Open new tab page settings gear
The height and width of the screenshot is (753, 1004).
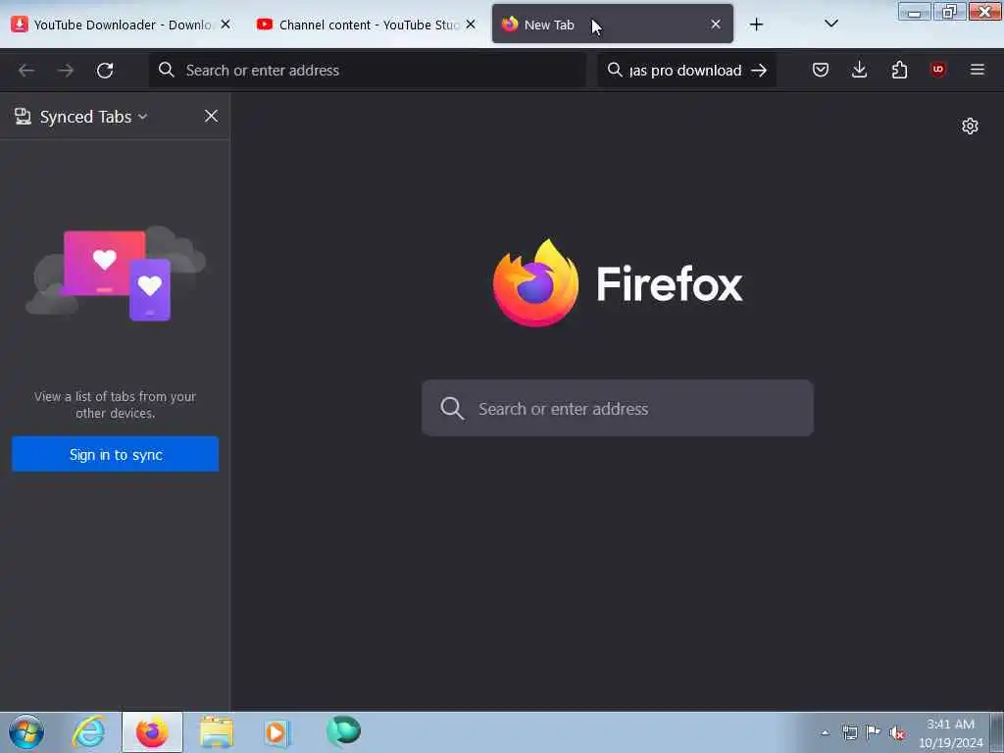[x=970, y=126]
